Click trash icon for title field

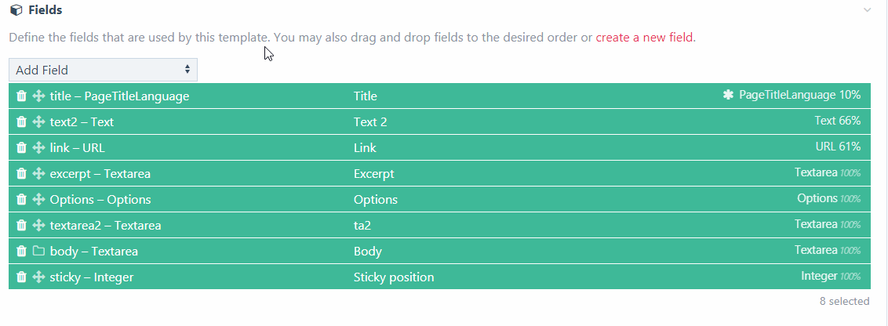(x=22, y=96)
